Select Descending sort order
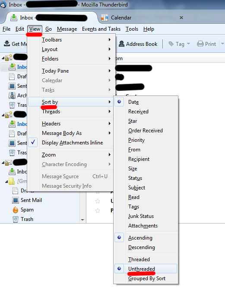This screenshot has height=288, width=225. [142, 247]
